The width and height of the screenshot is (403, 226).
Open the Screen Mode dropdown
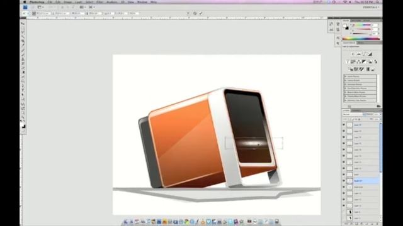92,7
